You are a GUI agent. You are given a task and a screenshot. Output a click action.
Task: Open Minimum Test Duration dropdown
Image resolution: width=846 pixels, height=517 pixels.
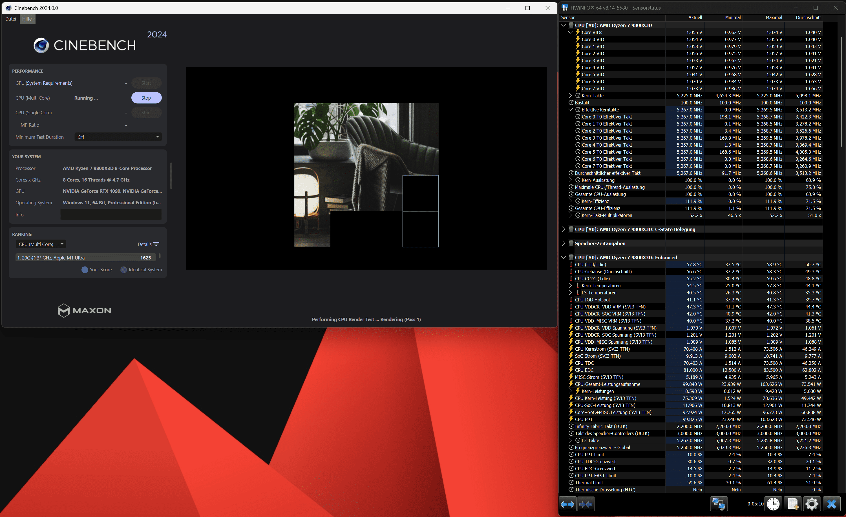pyautogui.click(x=118, y=137)
